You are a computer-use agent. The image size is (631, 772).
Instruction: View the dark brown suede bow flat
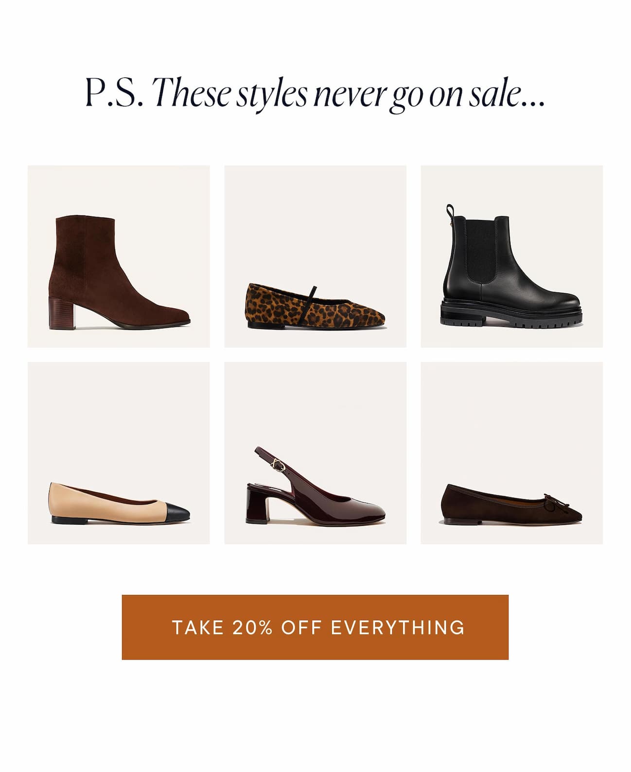512,453
